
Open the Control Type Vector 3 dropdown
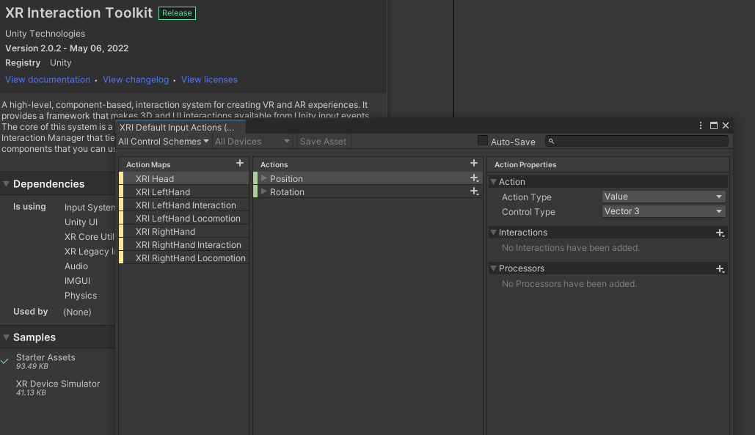tap(663, 211)
